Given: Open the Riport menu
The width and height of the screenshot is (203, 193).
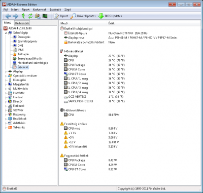Looking at the screenshot, I should click(25, 10).
